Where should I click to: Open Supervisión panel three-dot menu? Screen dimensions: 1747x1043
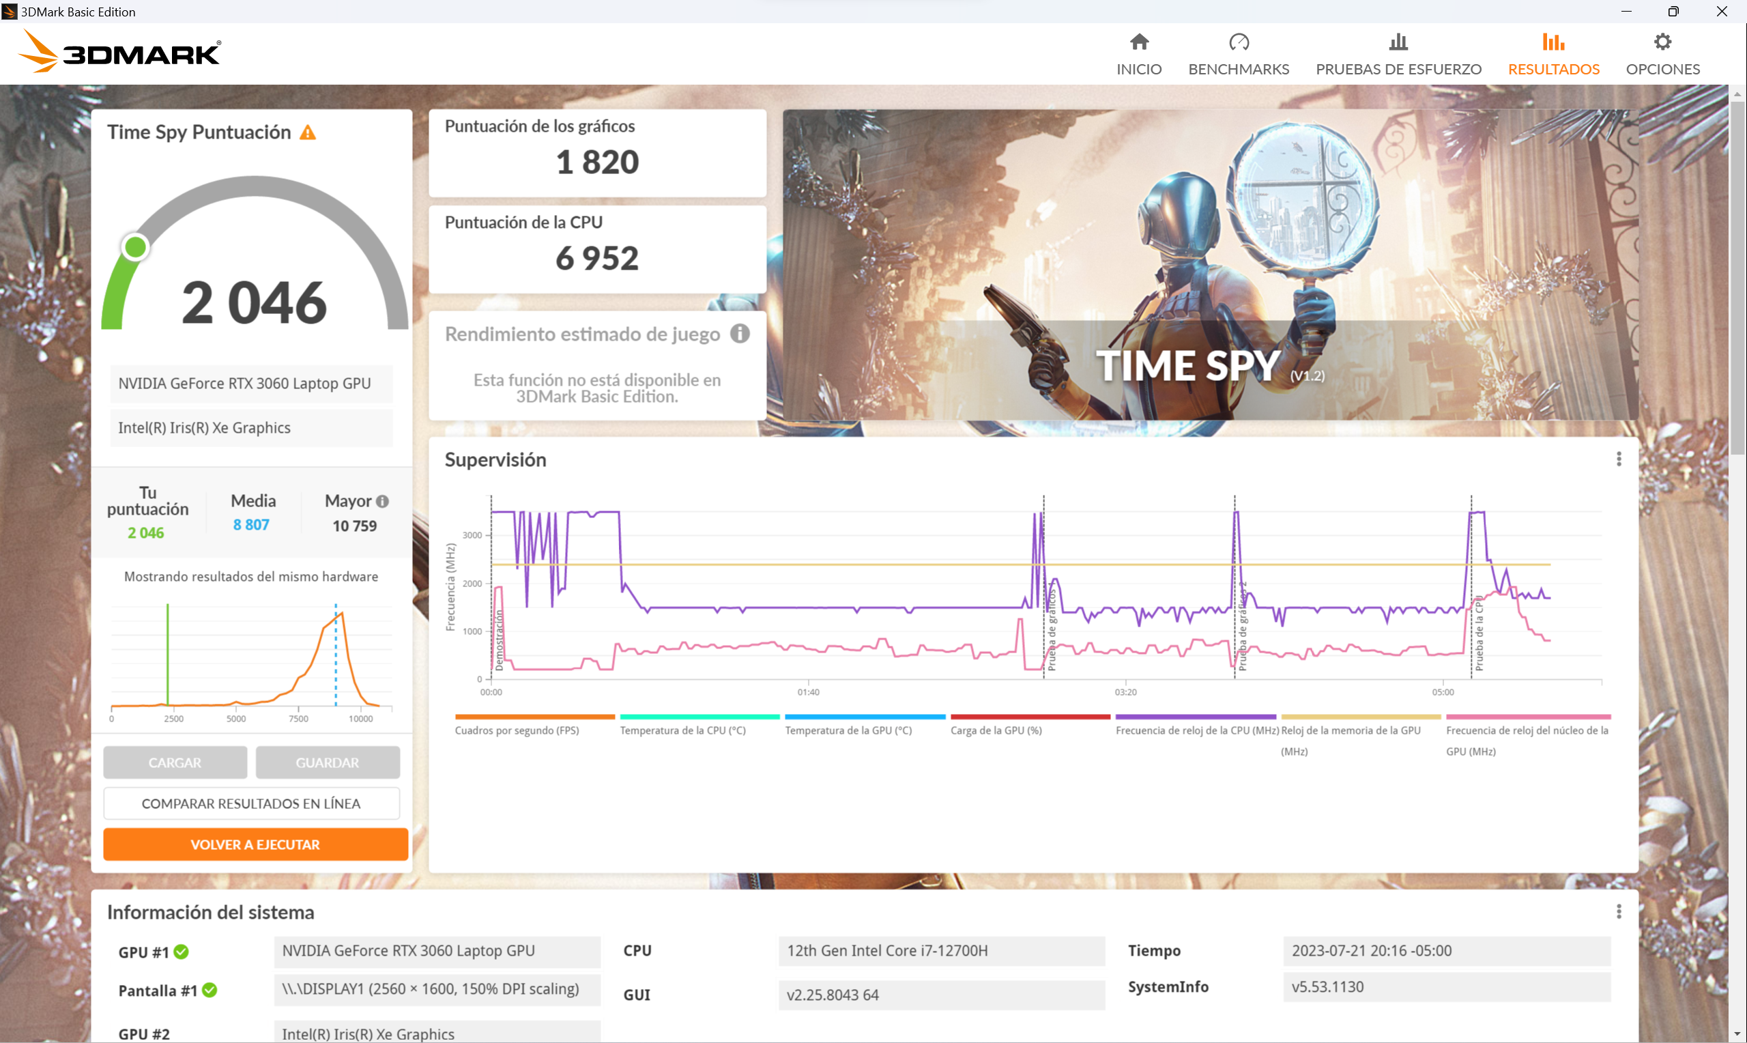(1619, 459)
